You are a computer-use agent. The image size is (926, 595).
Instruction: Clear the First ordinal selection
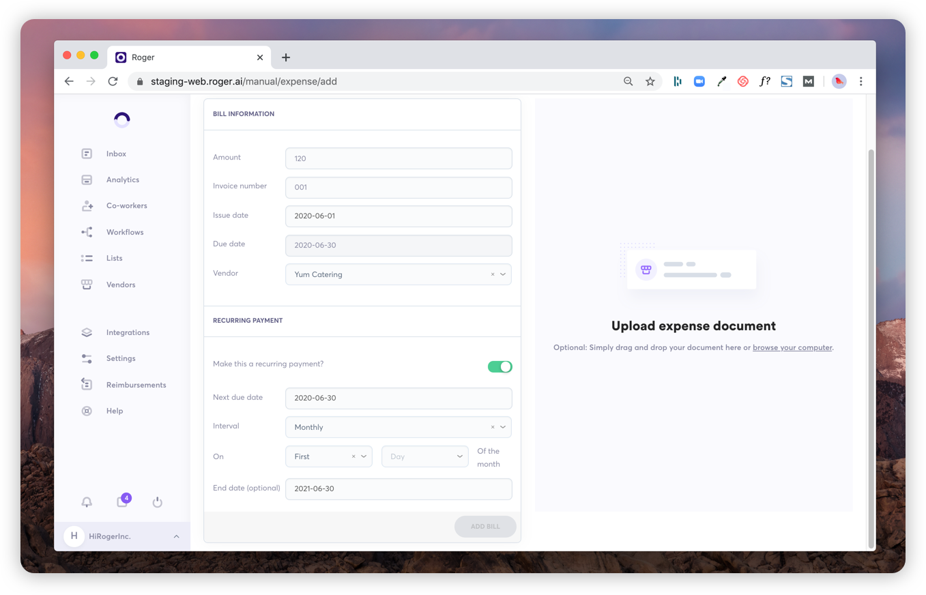coord(353,456)
